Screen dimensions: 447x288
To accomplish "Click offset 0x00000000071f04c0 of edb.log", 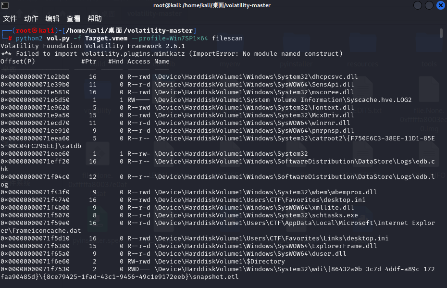I will pos(35,177).
